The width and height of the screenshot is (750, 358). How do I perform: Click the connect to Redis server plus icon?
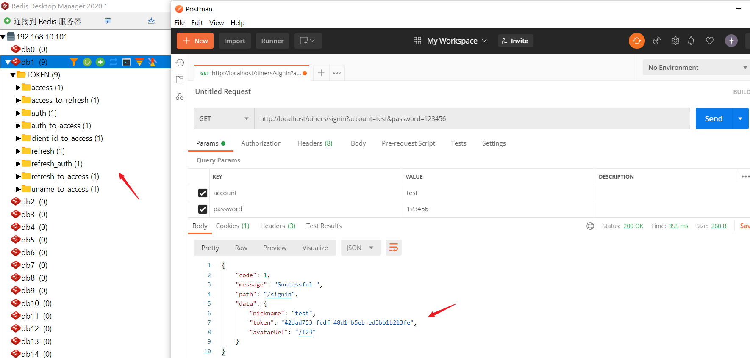(x=7, y=21)
